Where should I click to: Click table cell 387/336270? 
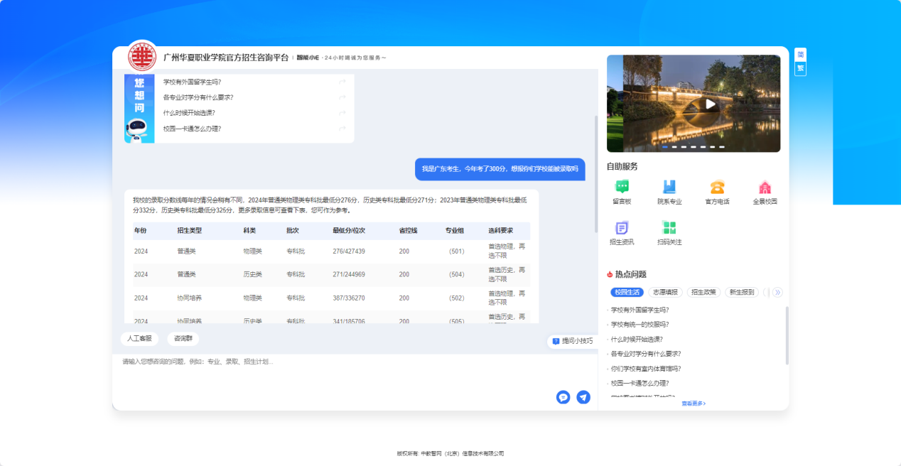(x=348, y=298)
